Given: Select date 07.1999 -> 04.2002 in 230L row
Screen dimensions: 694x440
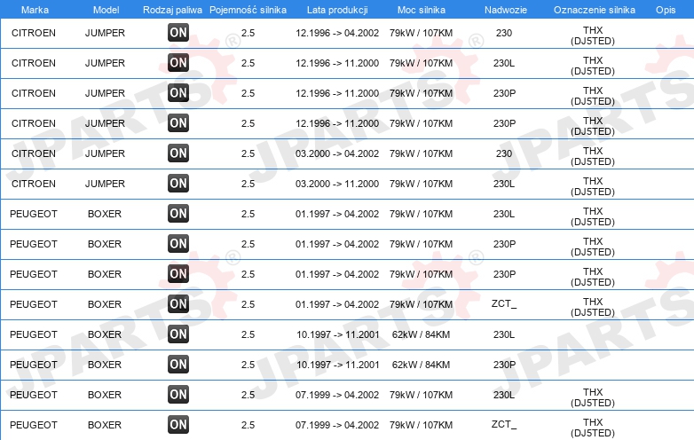Looking at the screenshot, I should pyautogui.click(x=337, y=395).
